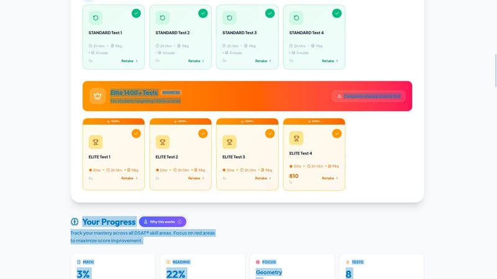Click the ELITE Test 2 title
The height and width of the screenshot is (279, 497).
[166, 157]
